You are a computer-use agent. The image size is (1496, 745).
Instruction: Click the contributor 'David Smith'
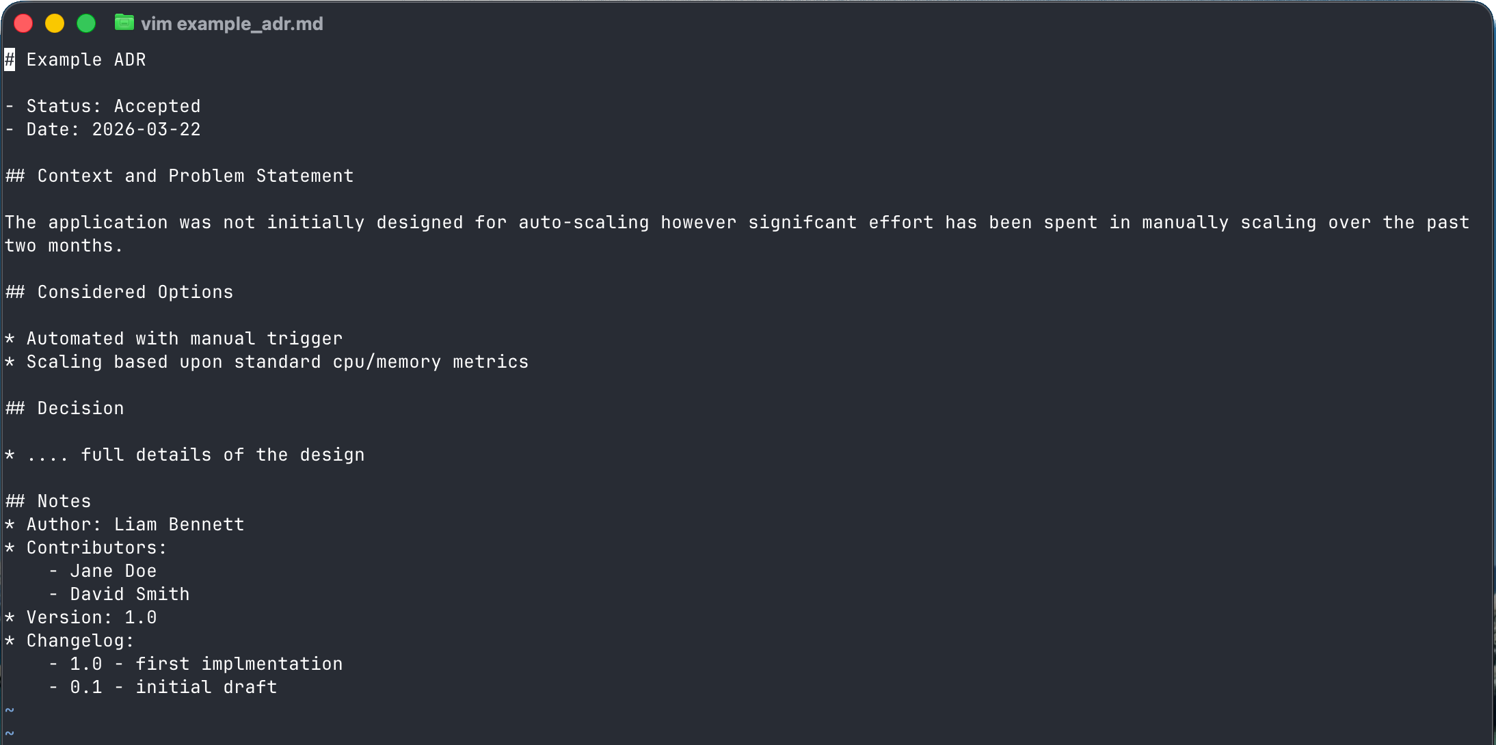(129, 594)
